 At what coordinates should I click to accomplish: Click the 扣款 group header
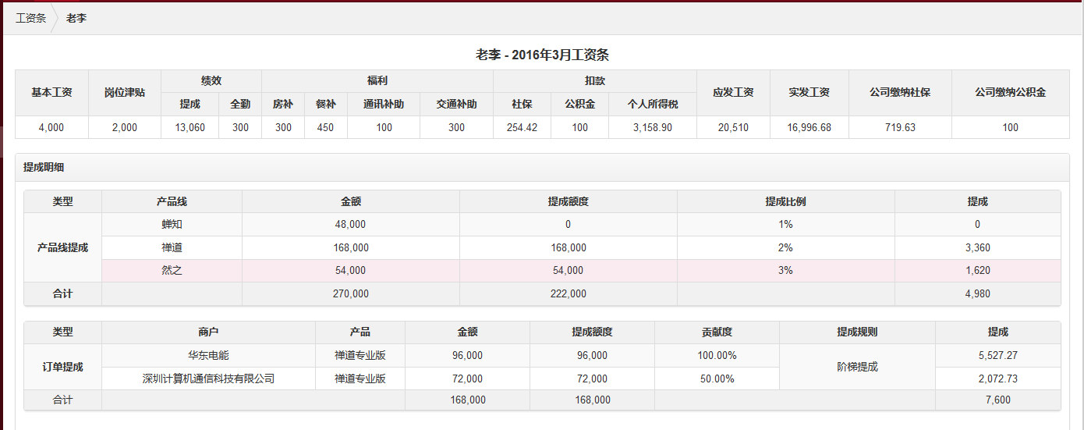595,80
